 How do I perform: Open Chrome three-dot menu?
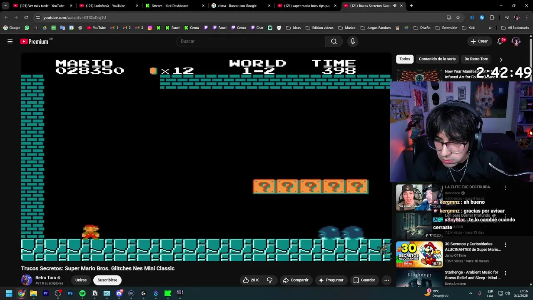527,17
